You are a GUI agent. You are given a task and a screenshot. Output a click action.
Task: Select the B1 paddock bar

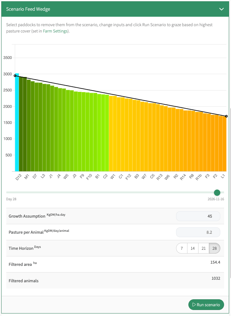[x=95, y=132]
